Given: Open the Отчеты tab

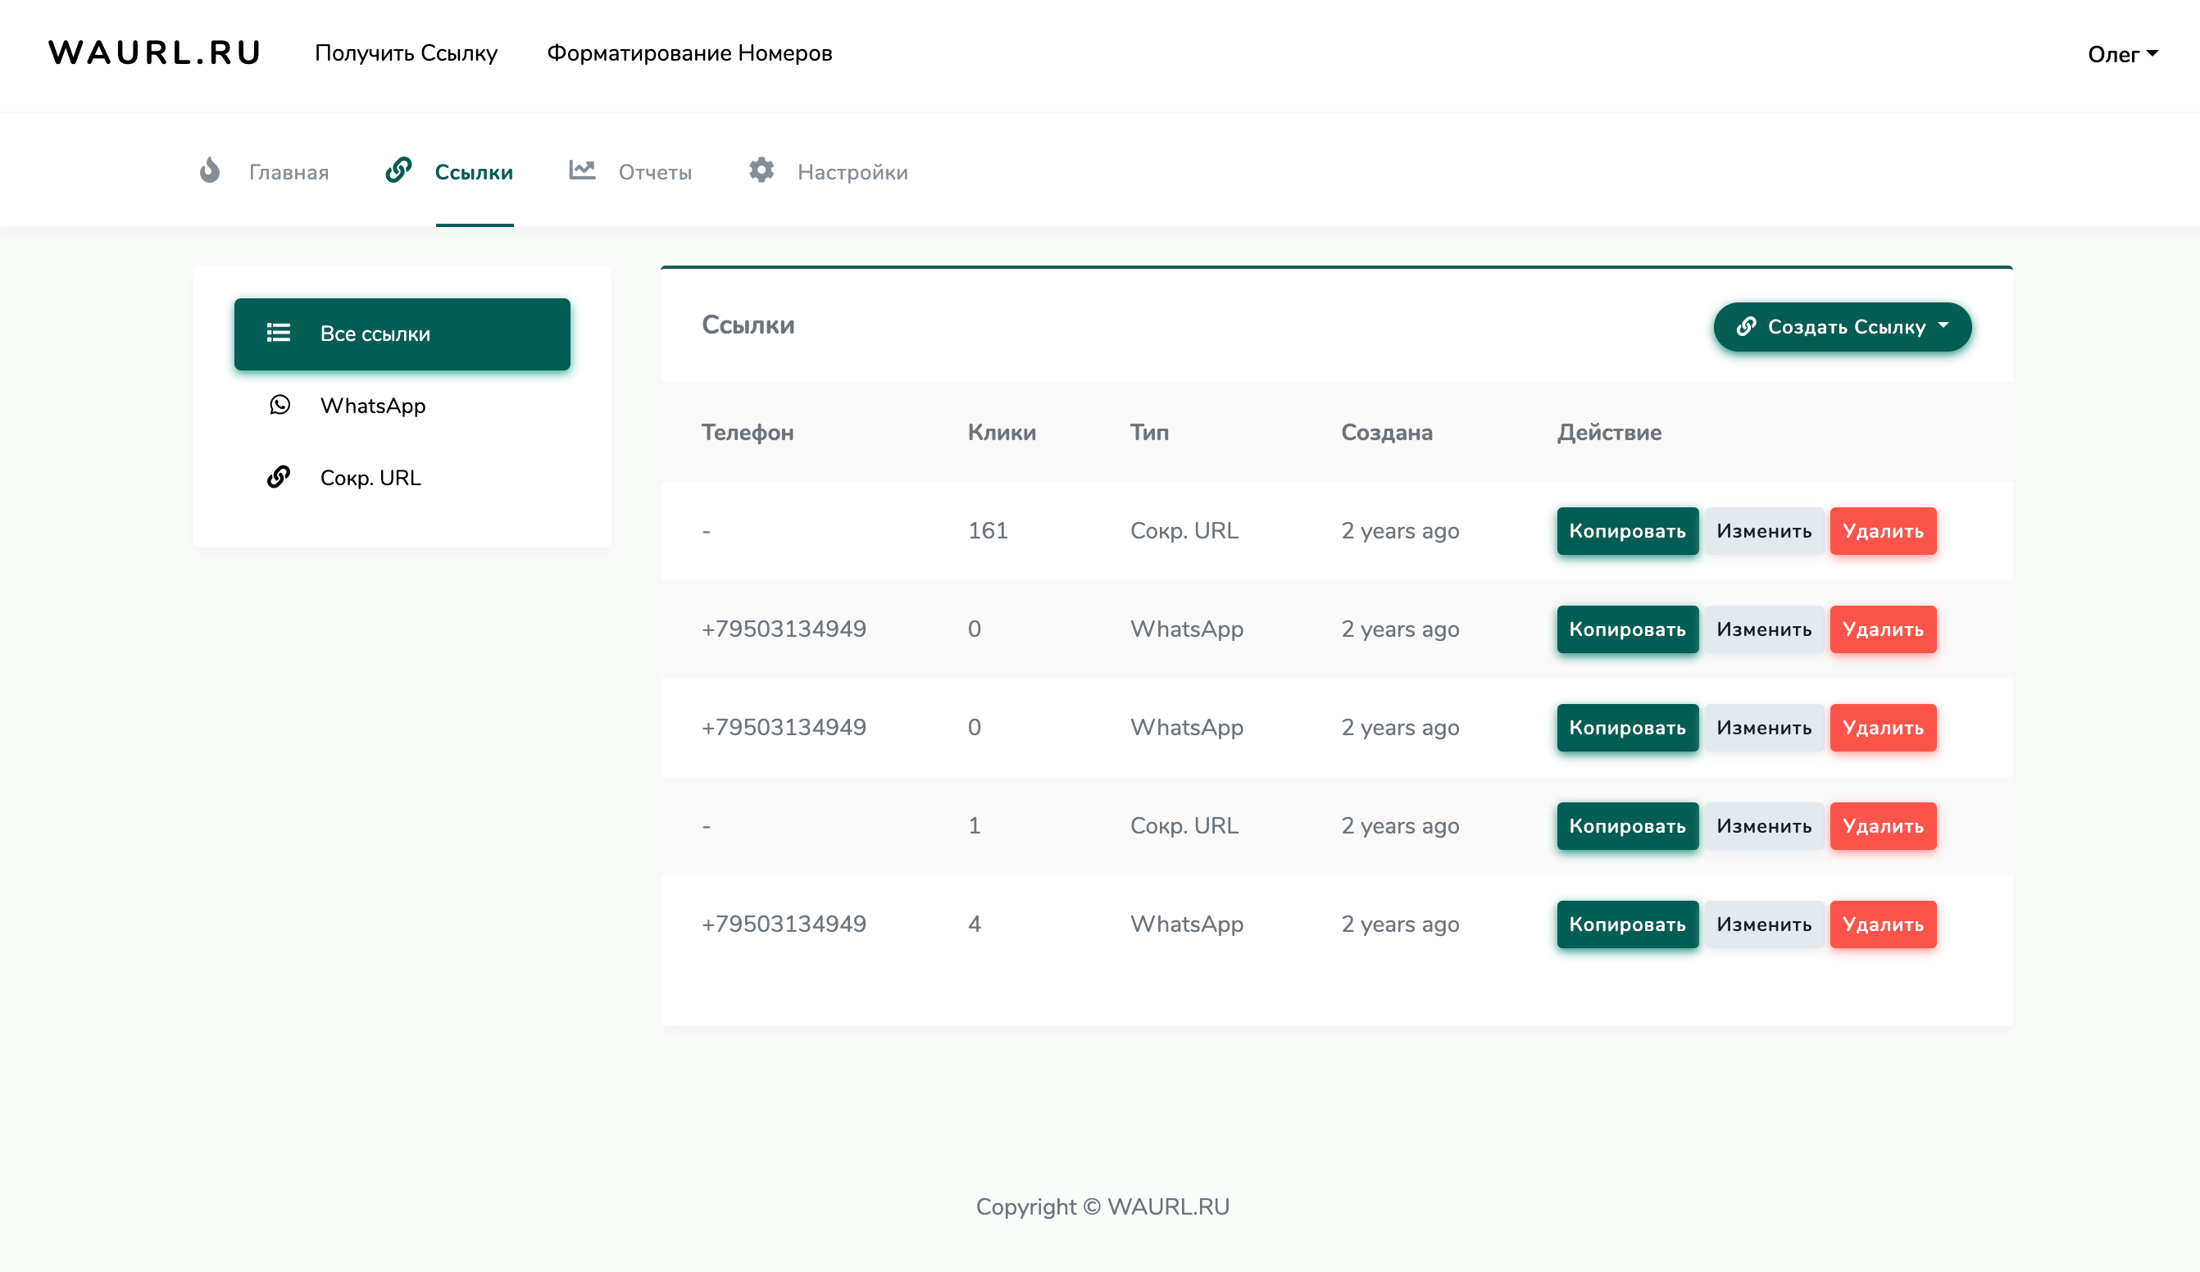Looking at the screenshot, I should [655, 172].
